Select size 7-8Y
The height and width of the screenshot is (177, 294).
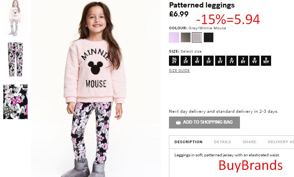point(243,61)
